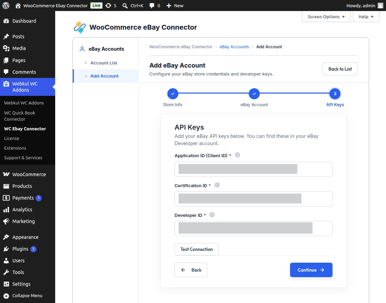Click the Back to List button
Image resolution: width=386 pixels, height=303 pixels.
pyautogui.click(x=340, y=69)
